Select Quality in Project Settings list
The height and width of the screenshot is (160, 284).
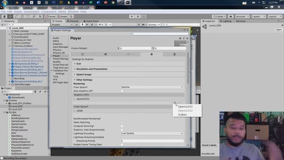56,62
